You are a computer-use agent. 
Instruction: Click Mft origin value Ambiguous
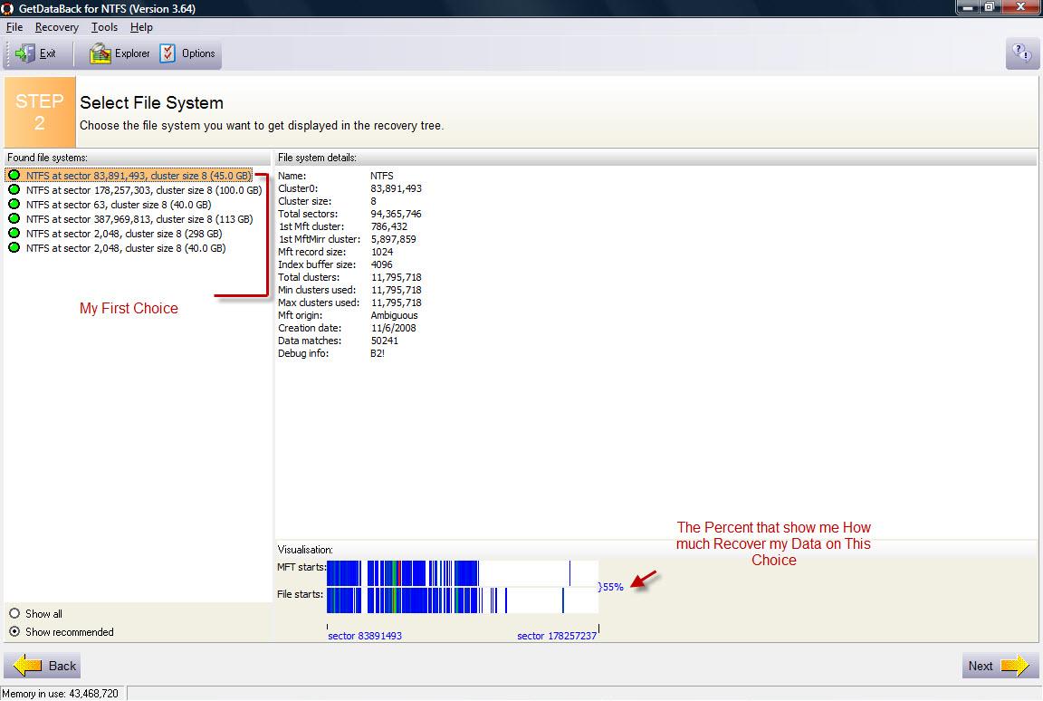coord(394,315)
